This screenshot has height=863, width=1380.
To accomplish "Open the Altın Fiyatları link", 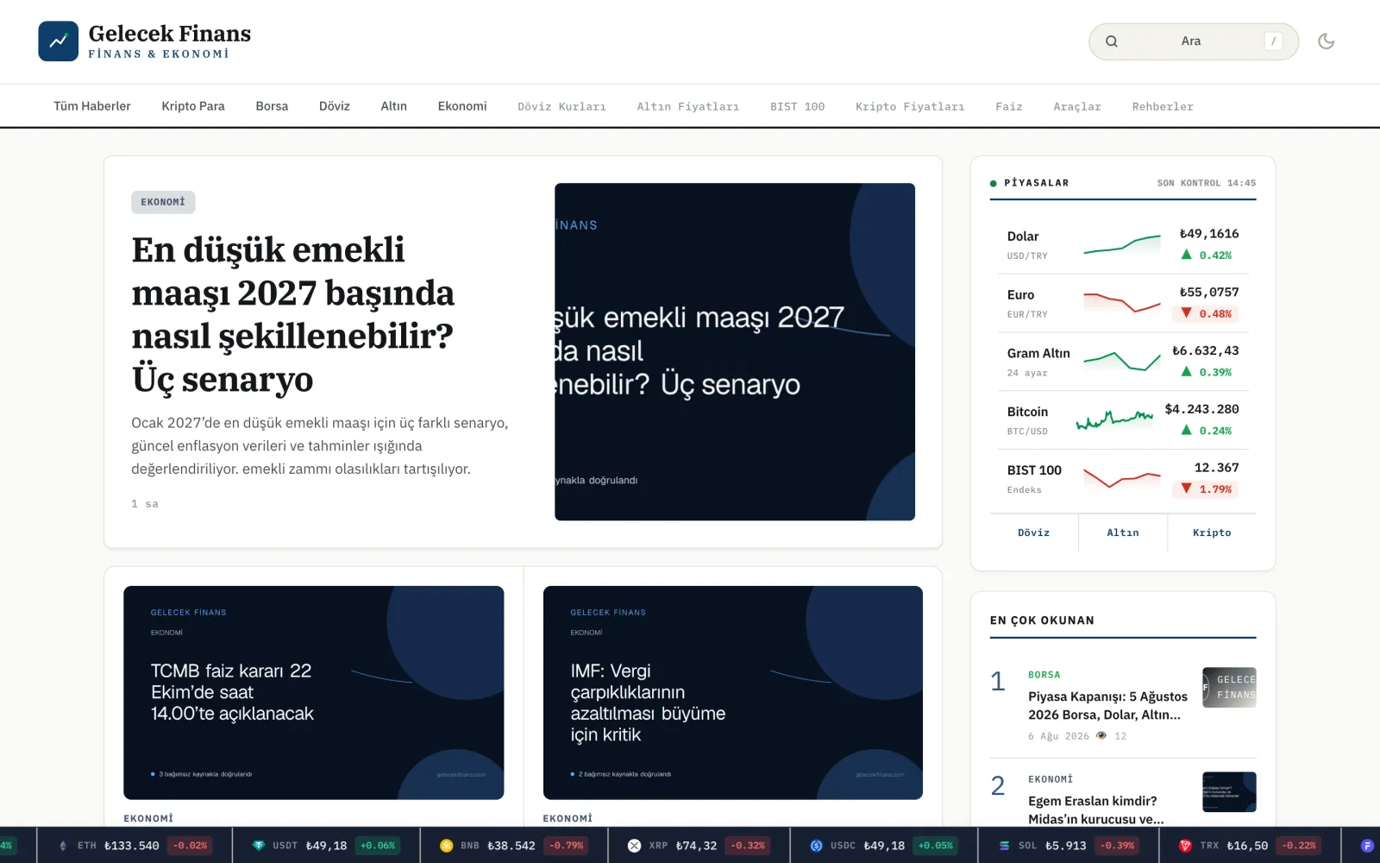I will tap(688, 107).
